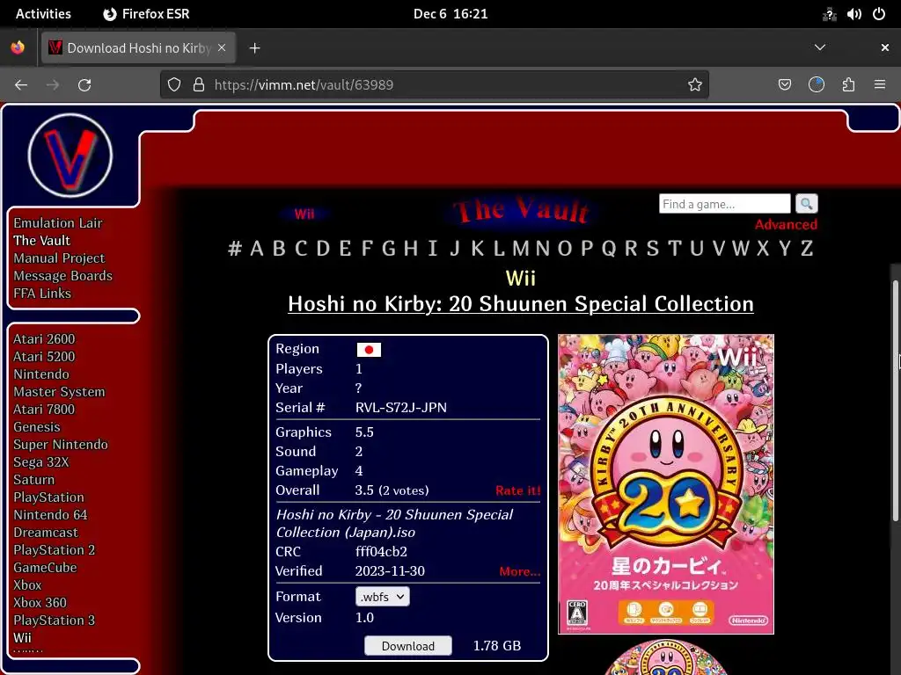
Task: Select Dreamcast in system list
Action: point(46,532)
